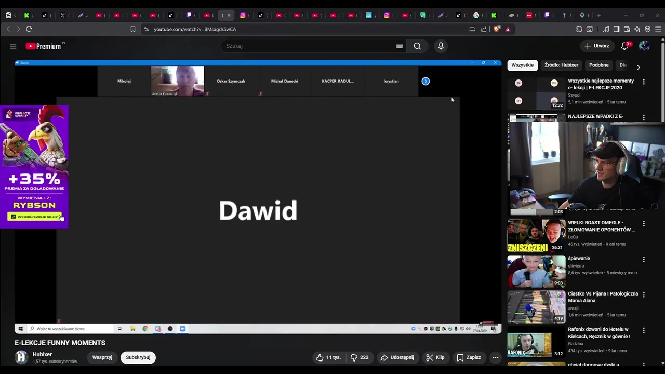Switch to the X (Twitter) tab
The width and height of the screenshot is (665, 374).
(x=62, y=15)
